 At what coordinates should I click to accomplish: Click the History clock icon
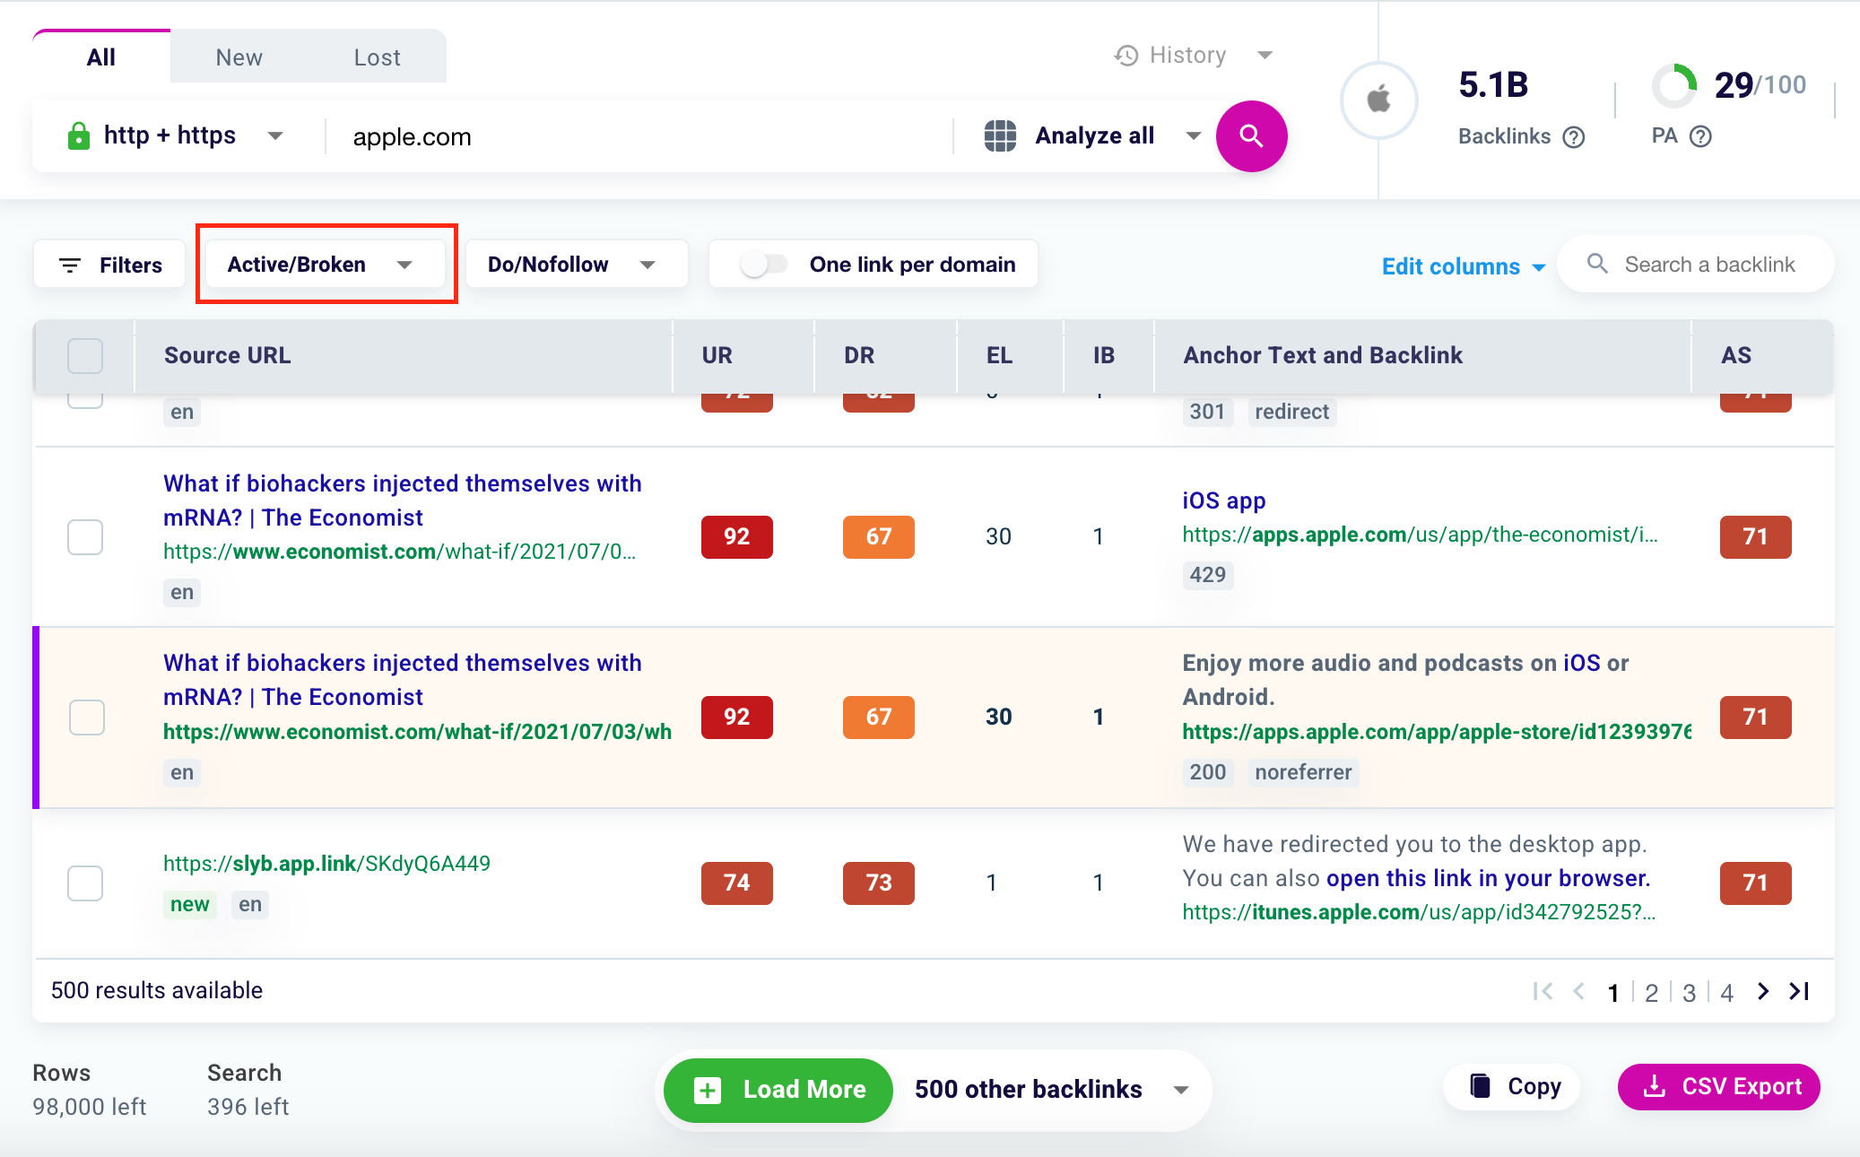coord(1126,56)
